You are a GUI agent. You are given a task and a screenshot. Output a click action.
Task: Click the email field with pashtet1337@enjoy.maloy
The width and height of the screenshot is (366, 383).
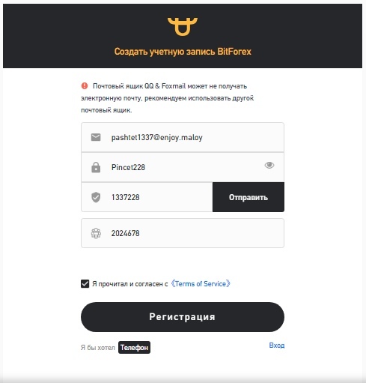(183, 137)
